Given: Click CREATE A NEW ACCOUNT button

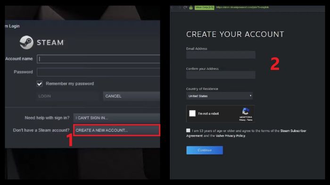Looking at the screenshot, I should (116, 130).
